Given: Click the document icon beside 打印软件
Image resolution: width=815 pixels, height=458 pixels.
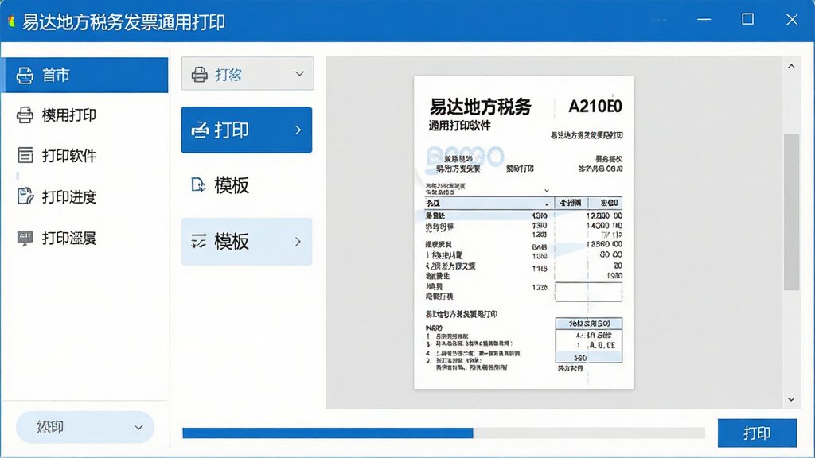Looking at the screenshot, I should click(25, 155).
